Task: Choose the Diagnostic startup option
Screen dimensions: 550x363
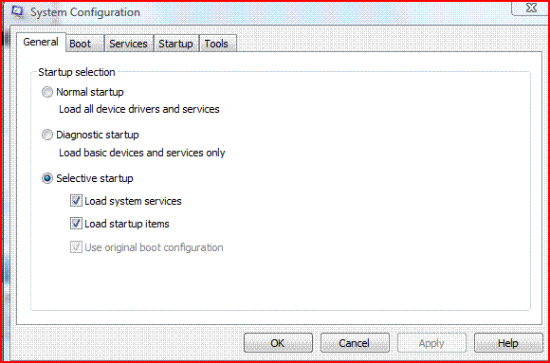Action: (x=47, y=135)
